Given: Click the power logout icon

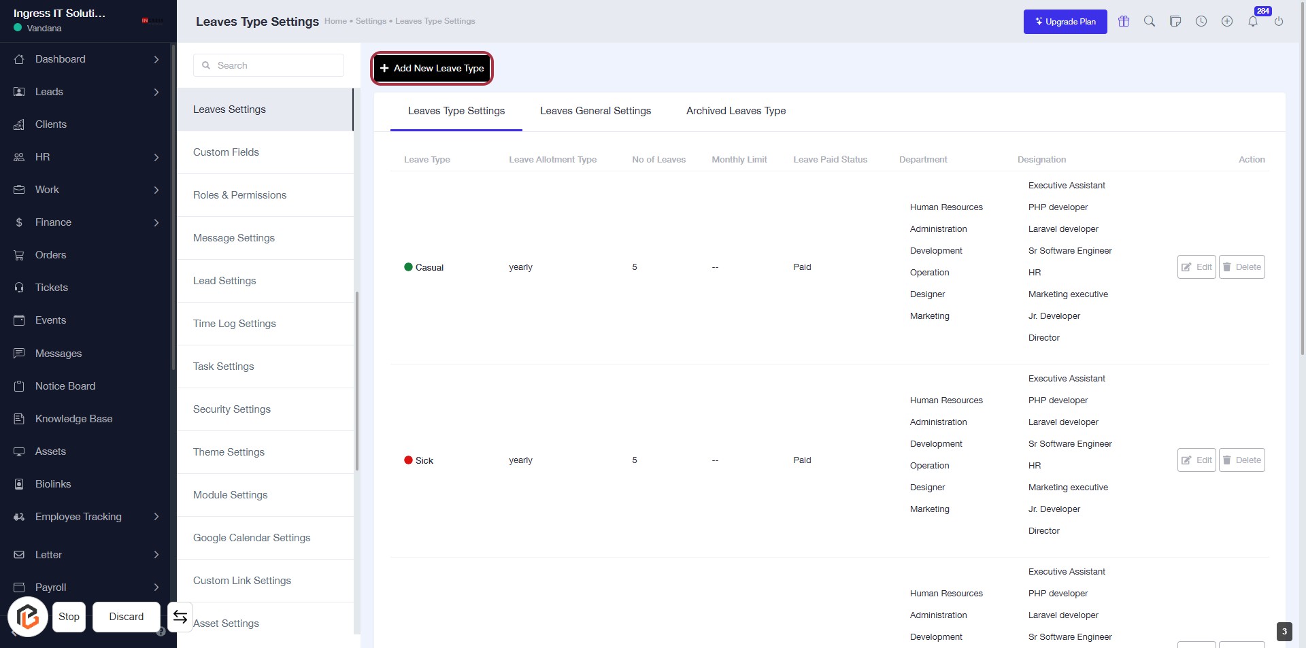Looking at the screenshot, I should coord(1279,22).
